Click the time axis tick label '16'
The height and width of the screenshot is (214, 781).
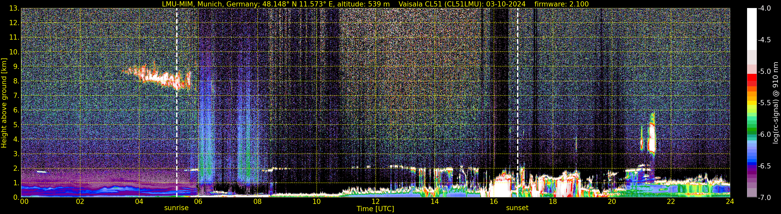point(493,202)
